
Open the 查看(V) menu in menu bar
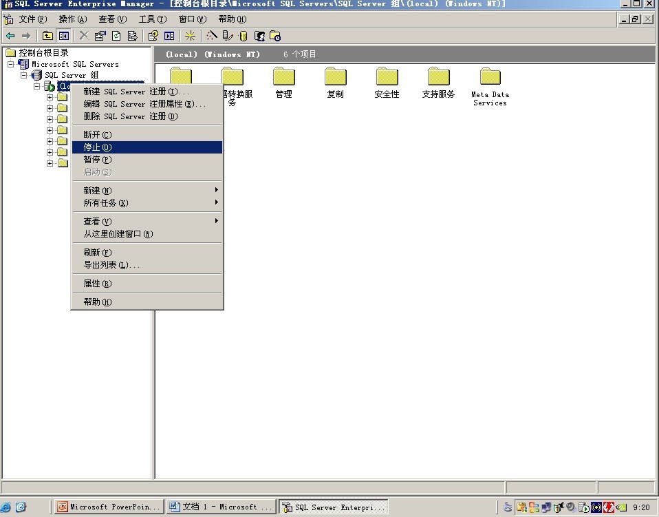pos(113,19)
